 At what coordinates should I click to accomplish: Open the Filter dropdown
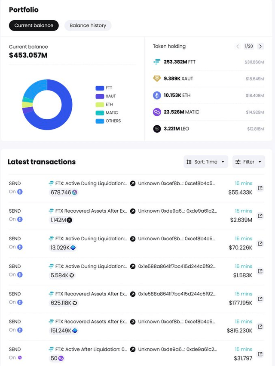[x=248, y=162]
